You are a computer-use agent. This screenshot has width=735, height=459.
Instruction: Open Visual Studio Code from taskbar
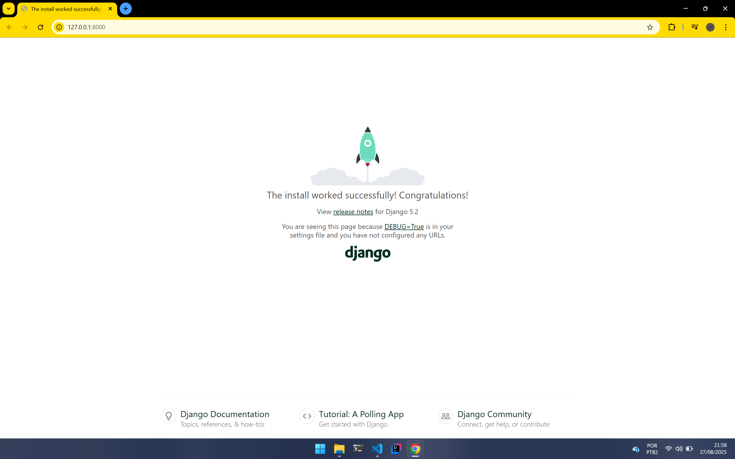pyautogui.click(x=377, y=449)
